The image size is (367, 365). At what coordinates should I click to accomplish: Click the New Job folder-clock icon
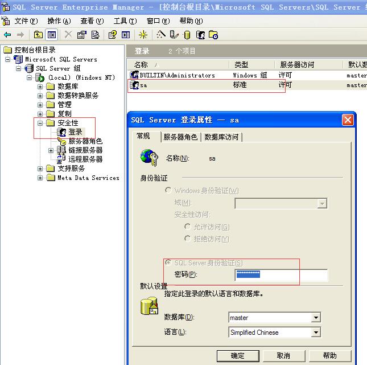point(213,35)
